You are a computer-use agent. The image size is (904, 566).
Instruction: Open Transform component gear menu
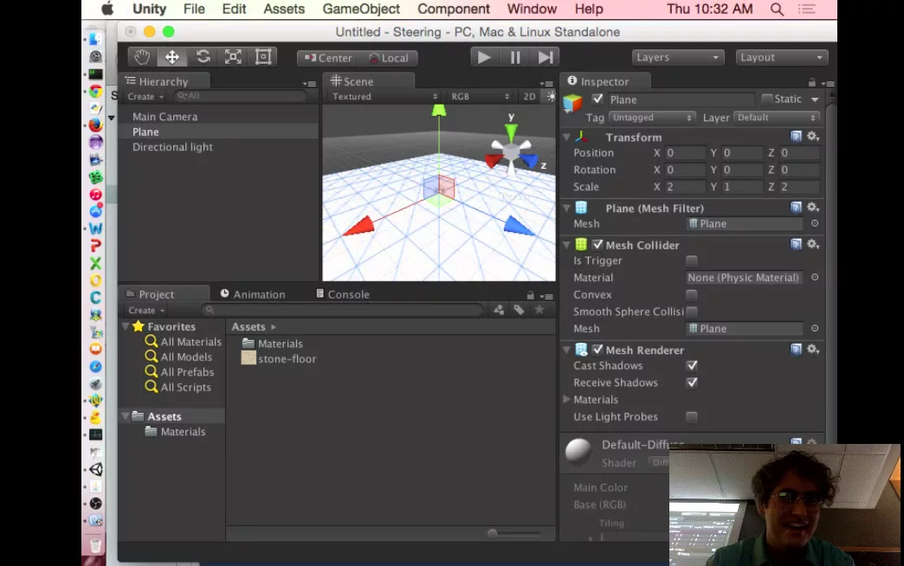tap(813, 137)
